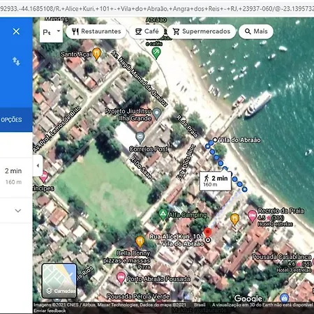Image resolution: width=314 pixels, height=314 pixels.
Task: Filter the map by Restaurantes
Action: pos(96,31)
